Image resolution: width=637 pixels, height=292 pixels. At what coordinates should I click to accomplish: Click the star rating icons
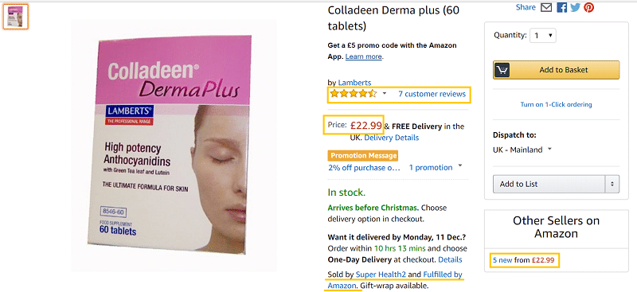pos(354,94)
